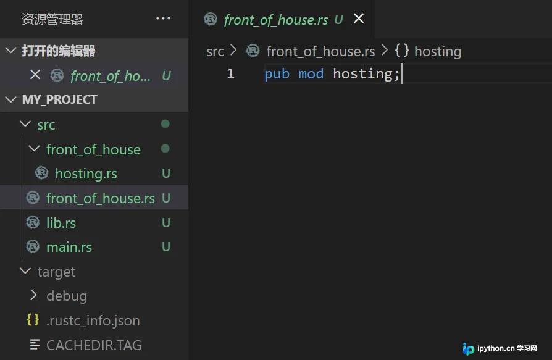Click the hosting symbol breadcrumb
The image size is (552, 360).
coord(438,52)
